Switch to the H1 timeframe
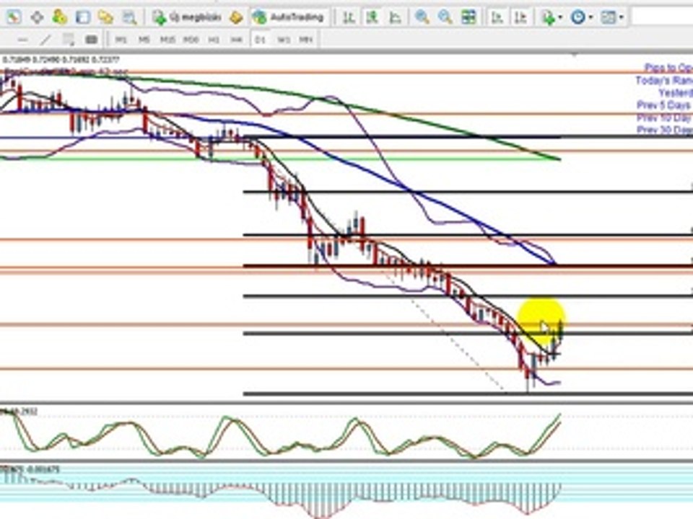The width and height of the screenshot is (693, 519). [x=214, y=40]
